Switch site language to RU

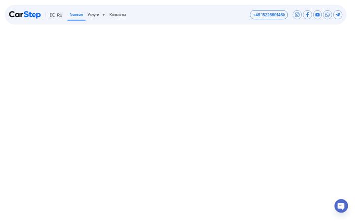(60, 15)
